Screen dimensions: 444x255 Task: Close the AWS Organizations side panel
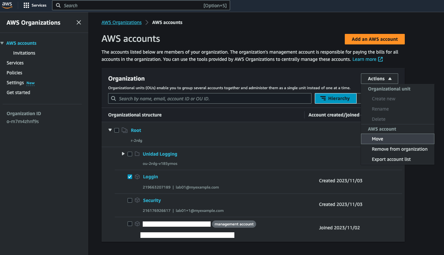(x=79, y=22)
